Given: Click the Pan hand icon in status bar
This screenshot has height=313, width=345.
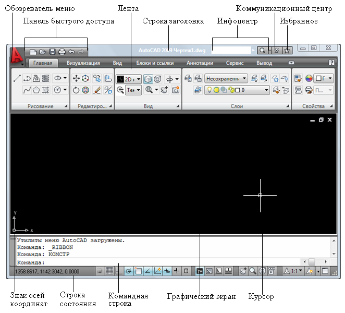Looking at the screenshot, I should (x=243, y=271).
